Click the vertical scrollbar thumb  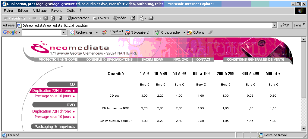pyautogui.click(x=304, y=69)
